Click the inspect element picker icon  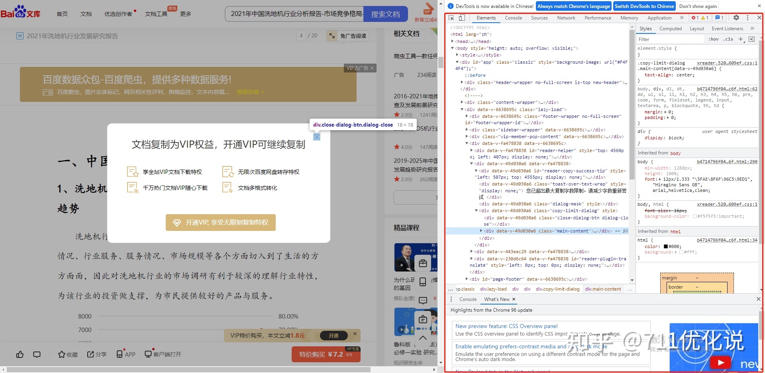(x=451, y=18)
